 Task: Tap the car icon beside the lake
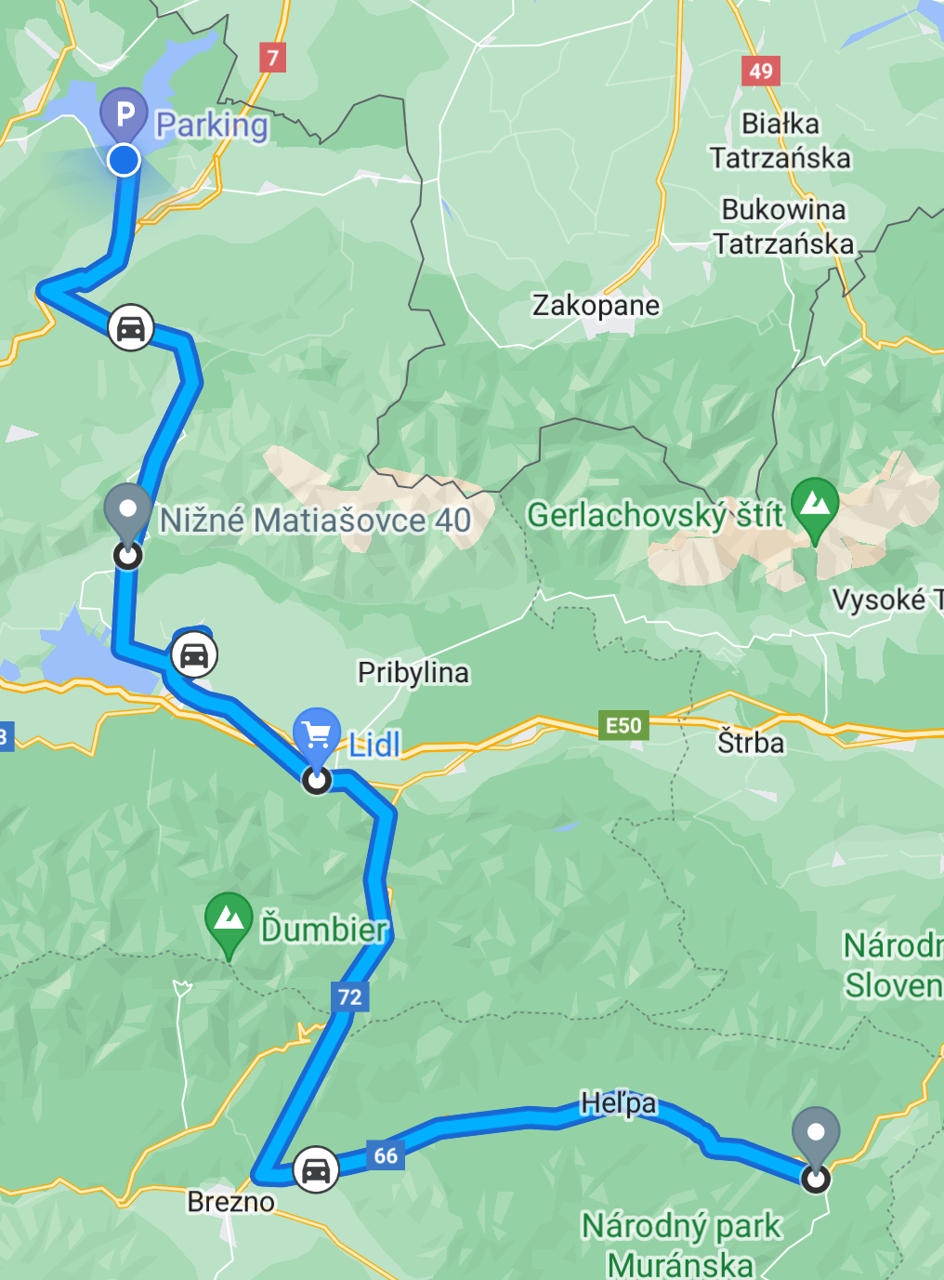pyautogui.click(x=194, y=655)
